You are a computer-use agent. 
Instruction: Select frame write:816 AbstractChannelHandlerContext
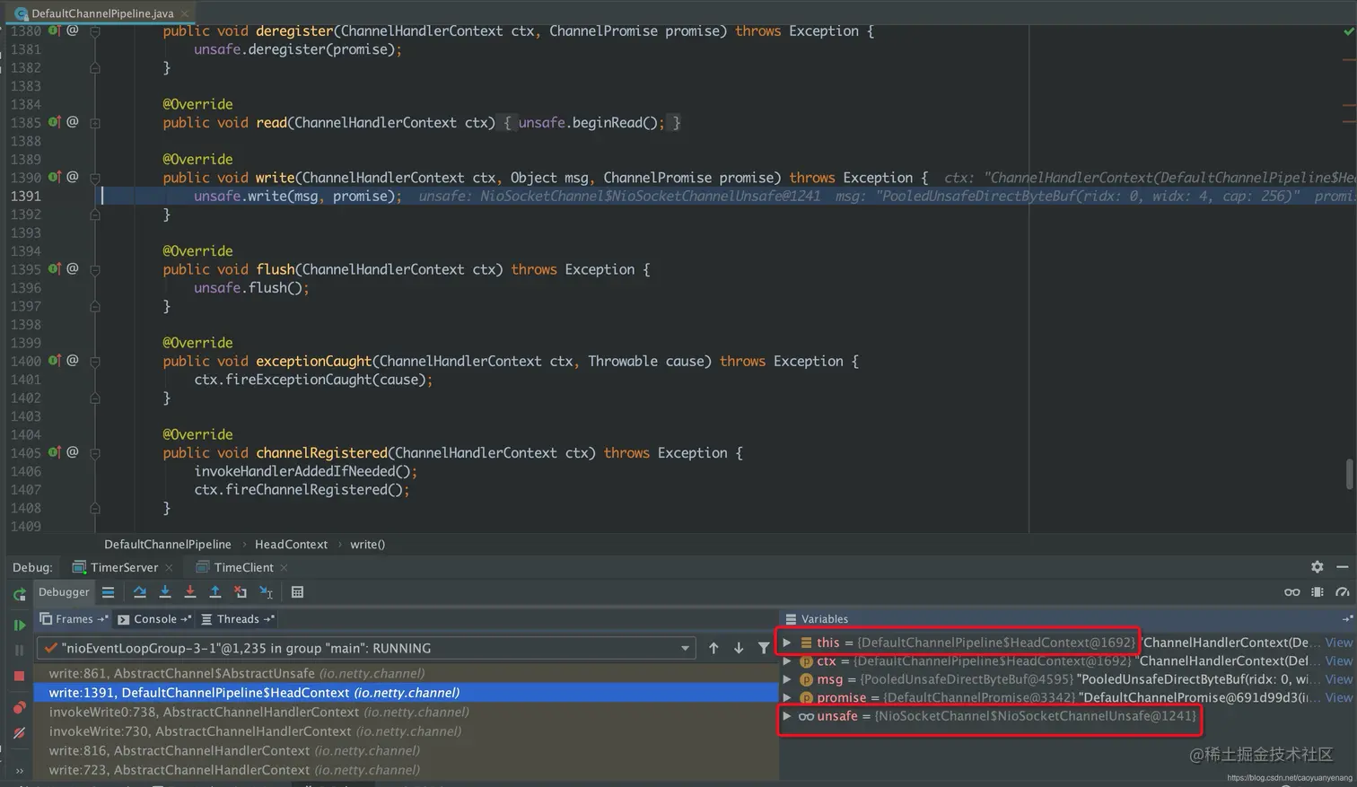click(x=406, y=750)
